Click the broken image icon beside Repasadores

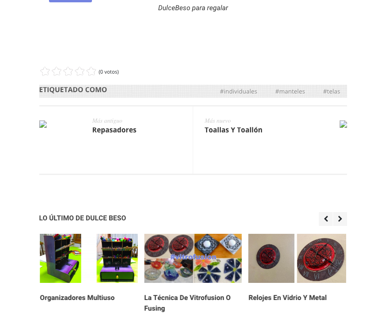43,124
